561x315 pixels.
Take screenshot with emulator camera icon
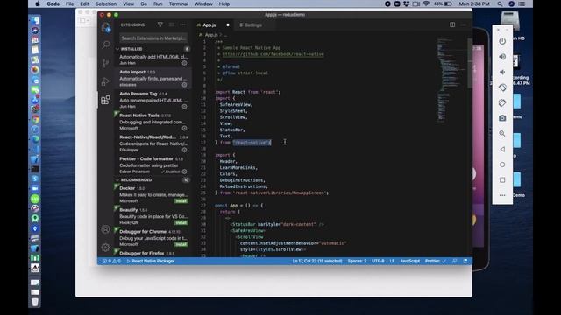click(502, 118)
